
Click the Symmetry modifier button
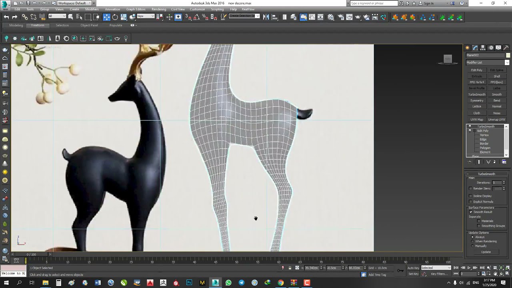476,101
